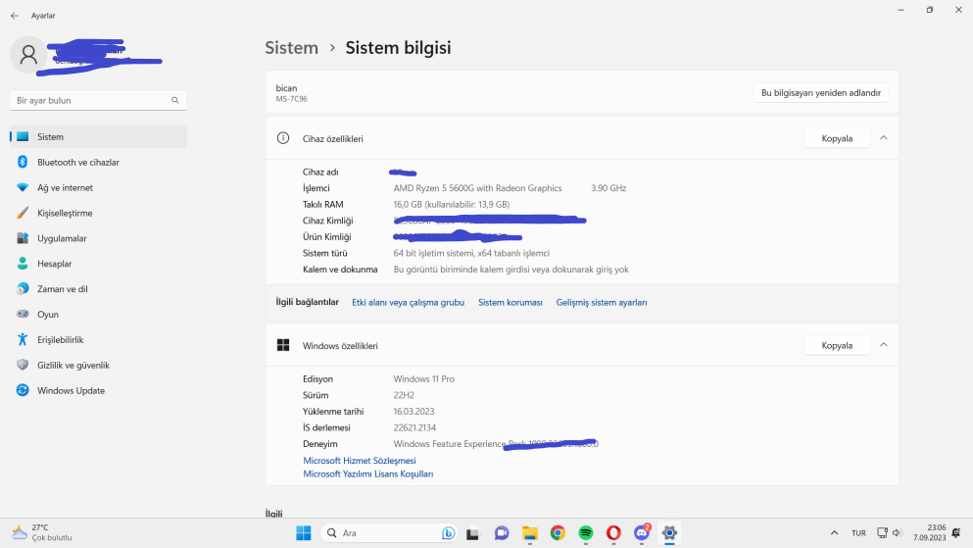Click the Windows logo in Windows özellikleri
This screenshot has width=973, height=548.
pyautogui.click(x=283, y=345)
